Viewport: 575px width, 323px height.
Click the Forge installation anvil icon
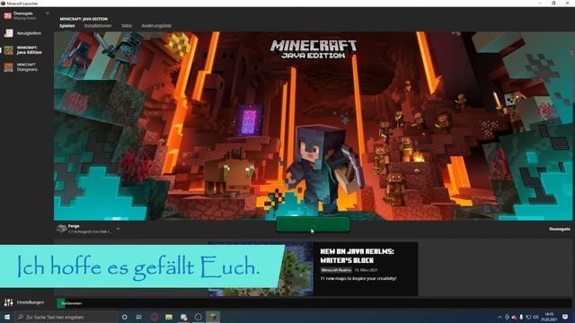tap(62, 229)
